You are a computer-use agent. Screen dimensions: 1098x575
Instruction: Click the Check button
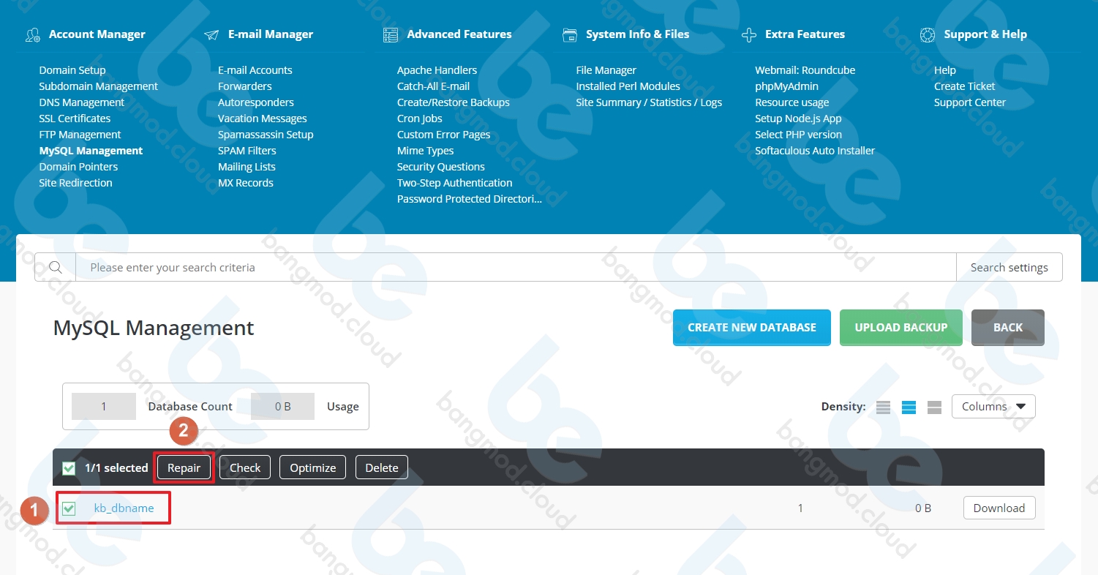(245, 467)
